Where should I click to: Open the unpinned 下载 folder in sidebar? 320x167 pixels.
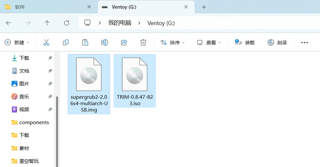tap(20, 135)
